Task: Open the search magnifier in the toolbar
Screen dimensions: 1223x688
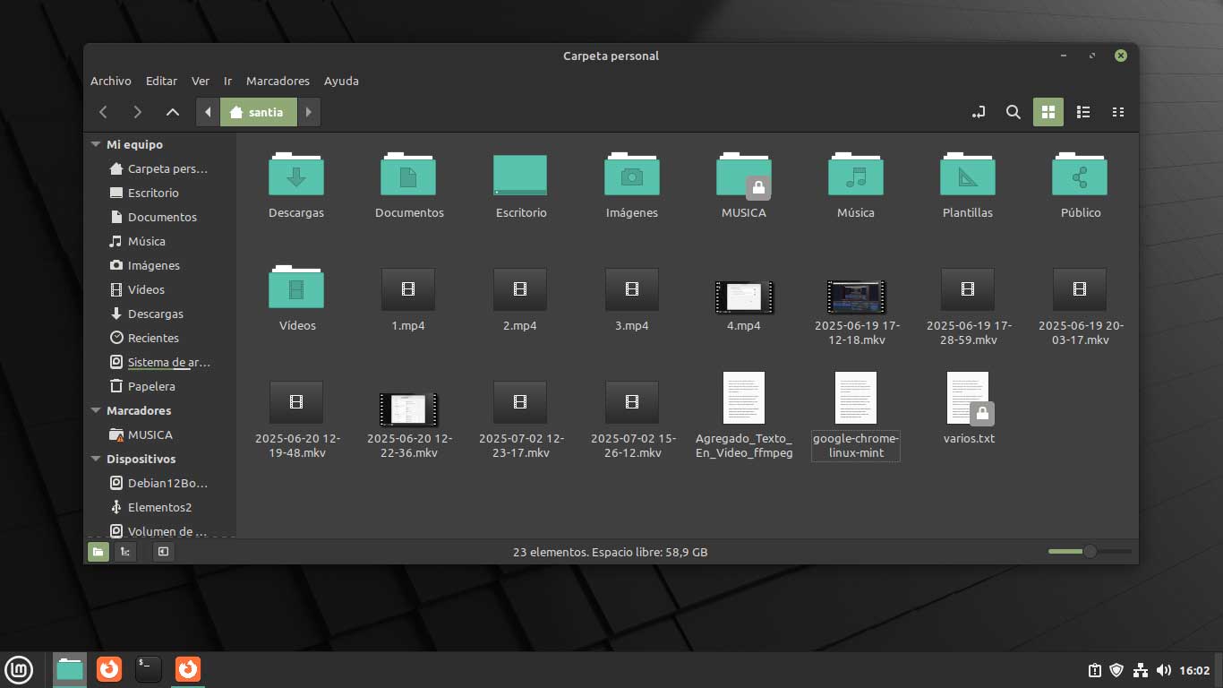Action: tap(1013, 112)
